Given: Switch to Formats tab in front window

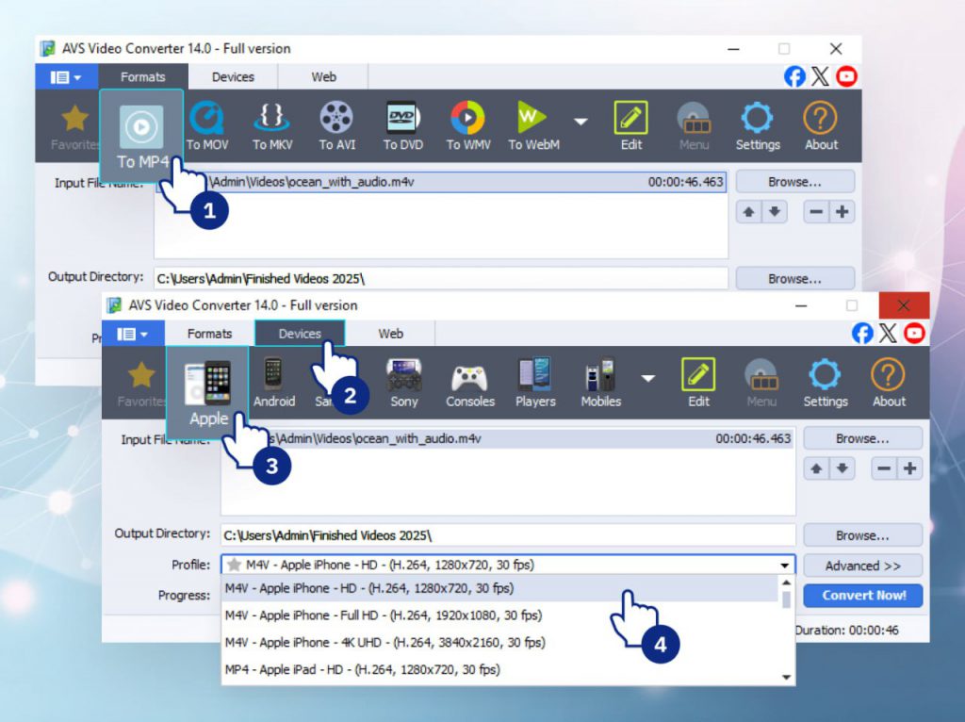Looking at the screenshot, I should (209, 334).
